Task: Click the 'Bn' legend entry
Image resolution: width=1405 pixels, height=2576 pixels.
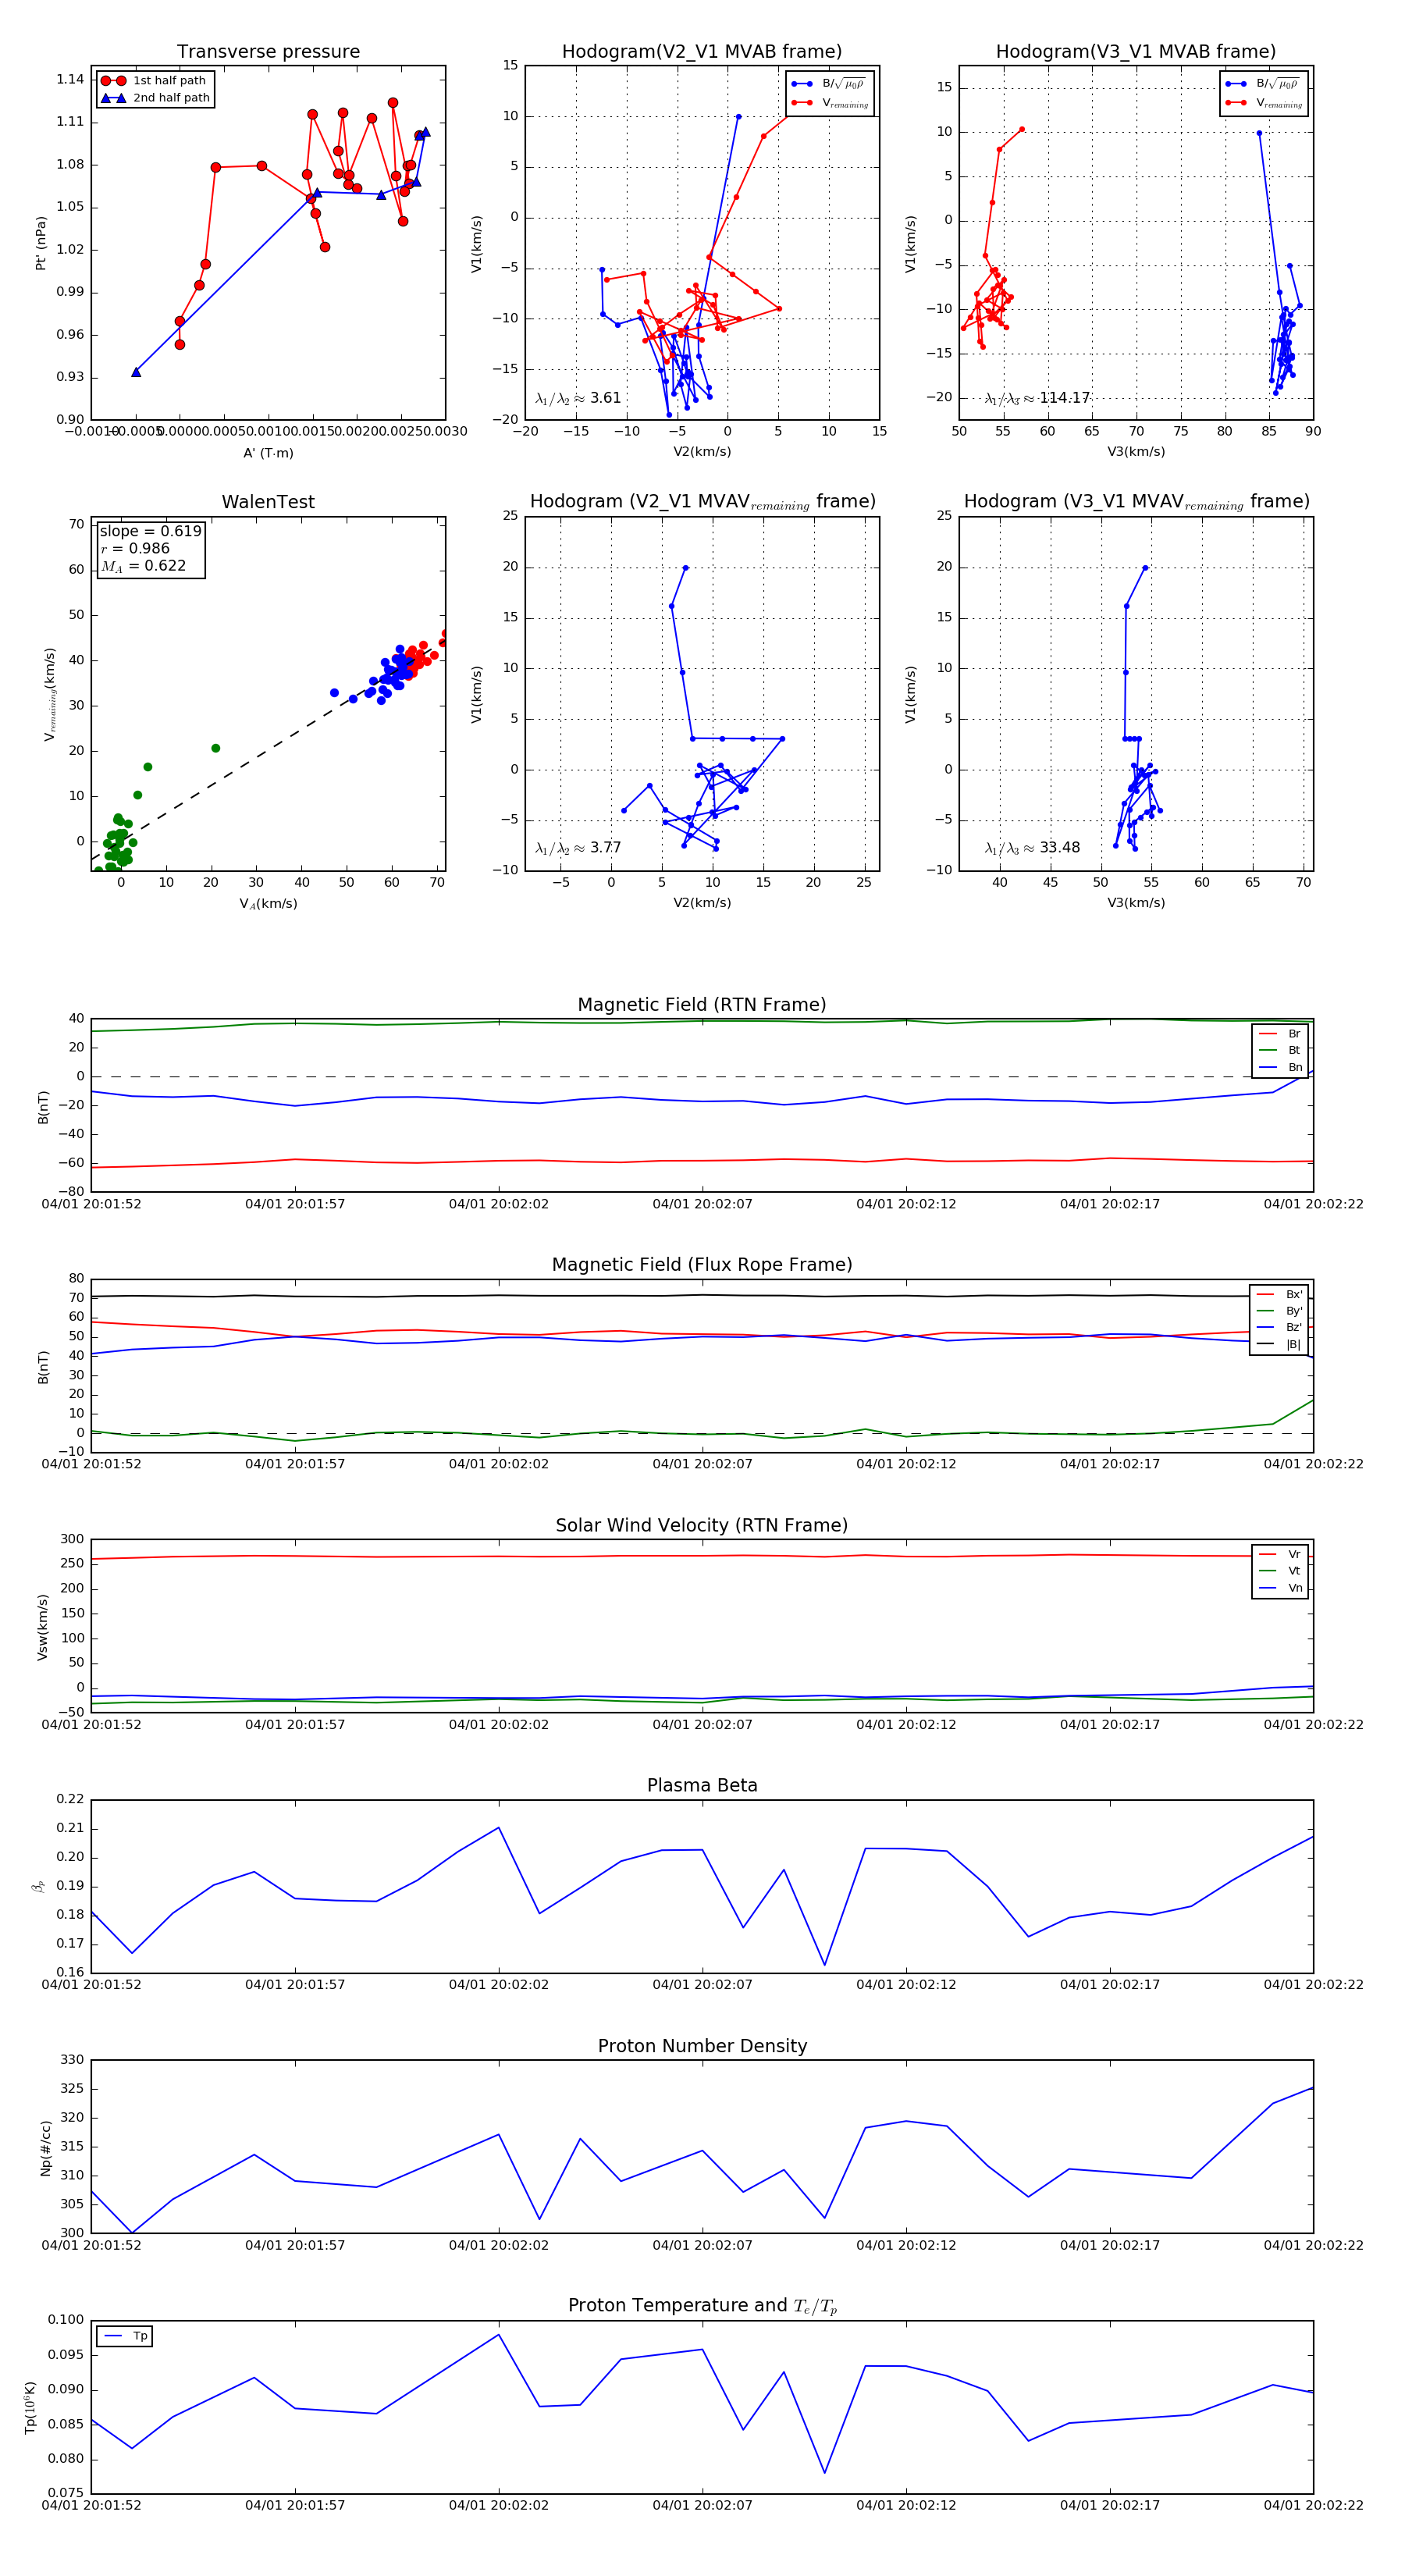Action: pyautogui.click(x=1280, y=1067)
